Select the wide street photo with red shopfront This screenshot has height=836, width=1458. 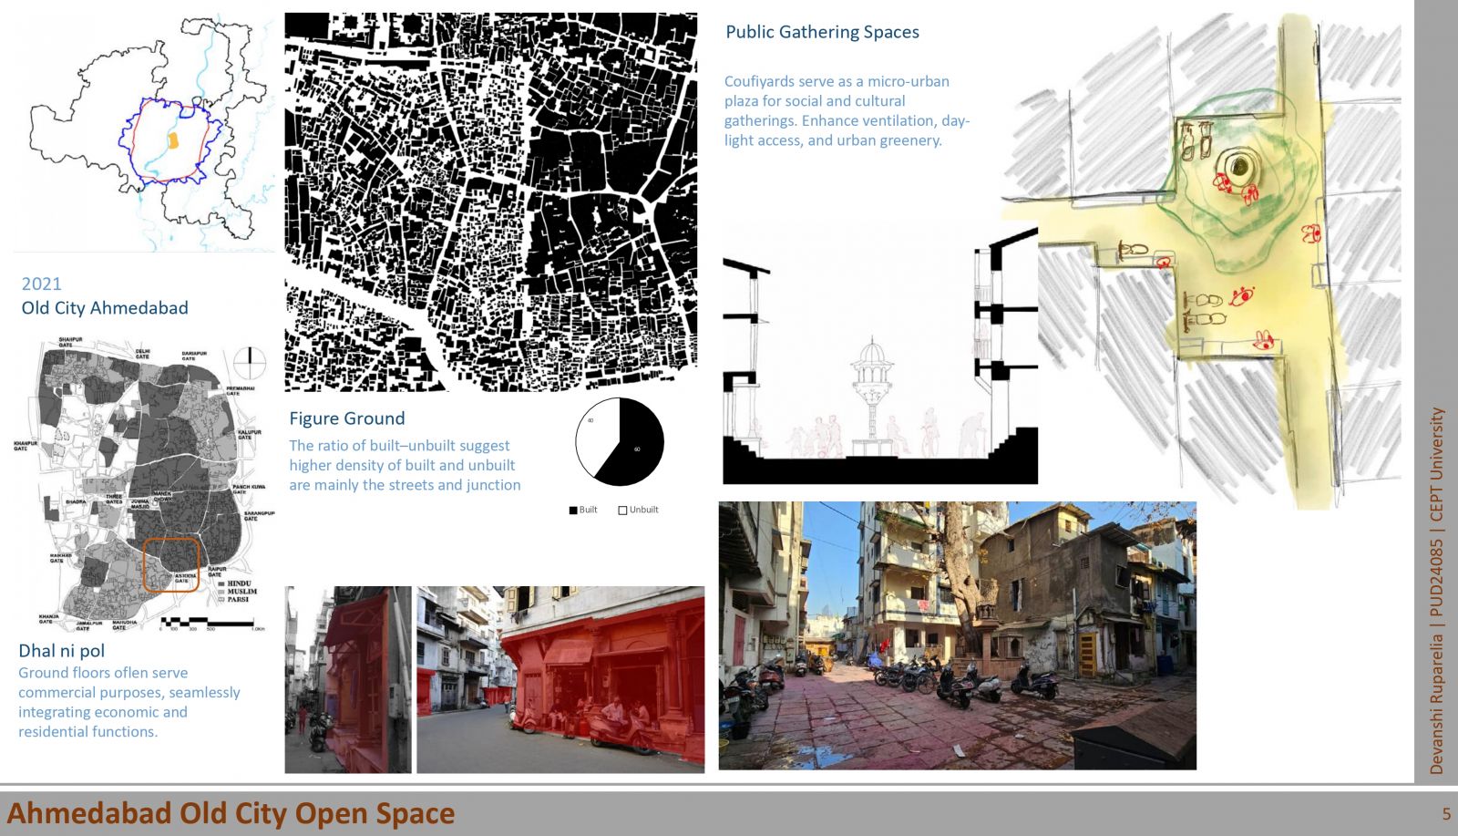[x=560, y=679]
